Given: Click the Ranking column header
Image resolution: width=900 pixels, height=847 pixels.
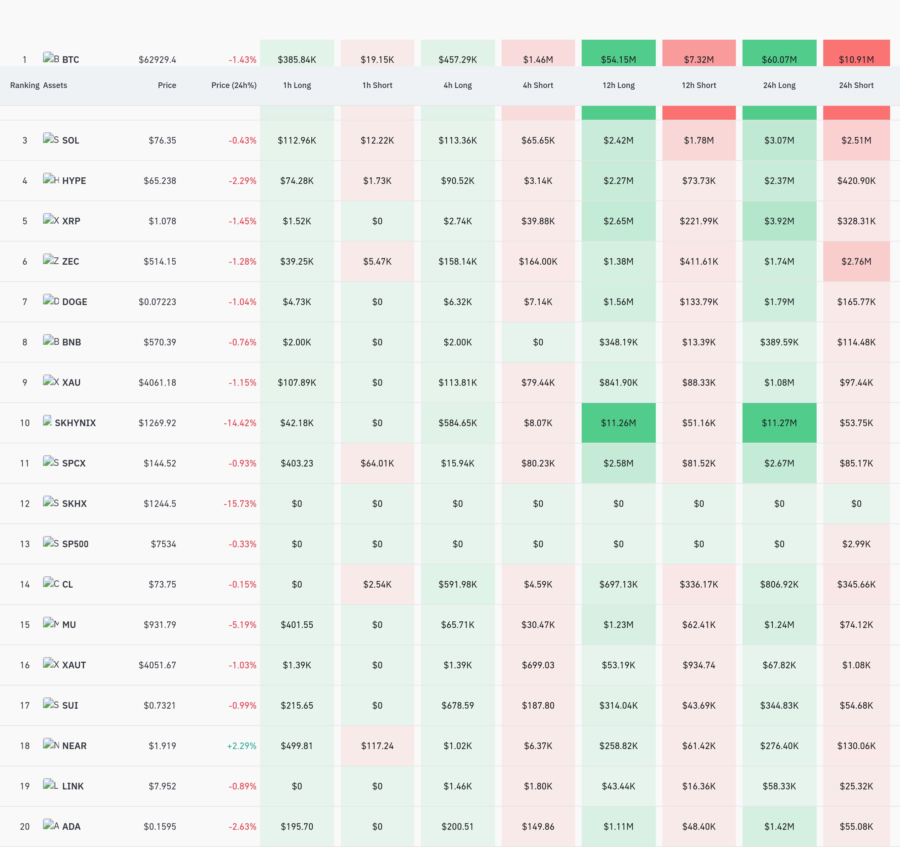Looking at the screenshot, I should (x=25, y=85).
